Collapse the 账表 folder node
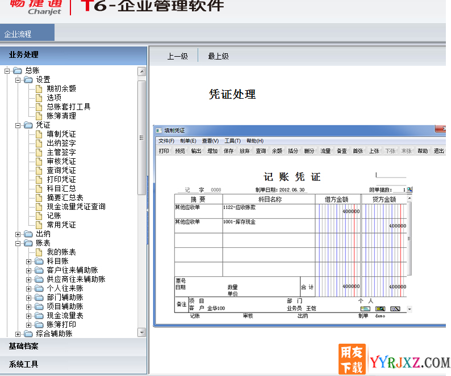 pyautogui.click(x=18, y=243)
